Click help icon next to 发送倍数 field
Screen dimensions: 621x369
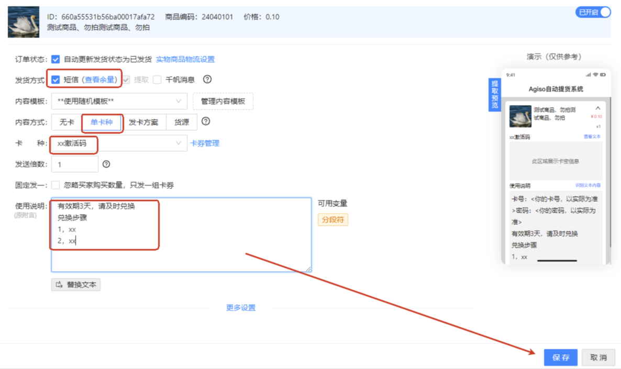(x=106, y=164)
